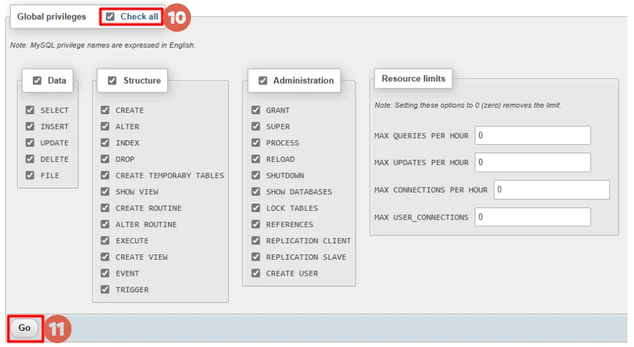Screen dimensions: 634x347
Task: Click the 'Resource limits' heading
Action: click(x=413, y=79)
